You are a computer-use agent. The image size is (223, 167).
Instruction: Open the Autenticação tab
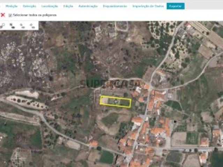(x=88, y=6)
